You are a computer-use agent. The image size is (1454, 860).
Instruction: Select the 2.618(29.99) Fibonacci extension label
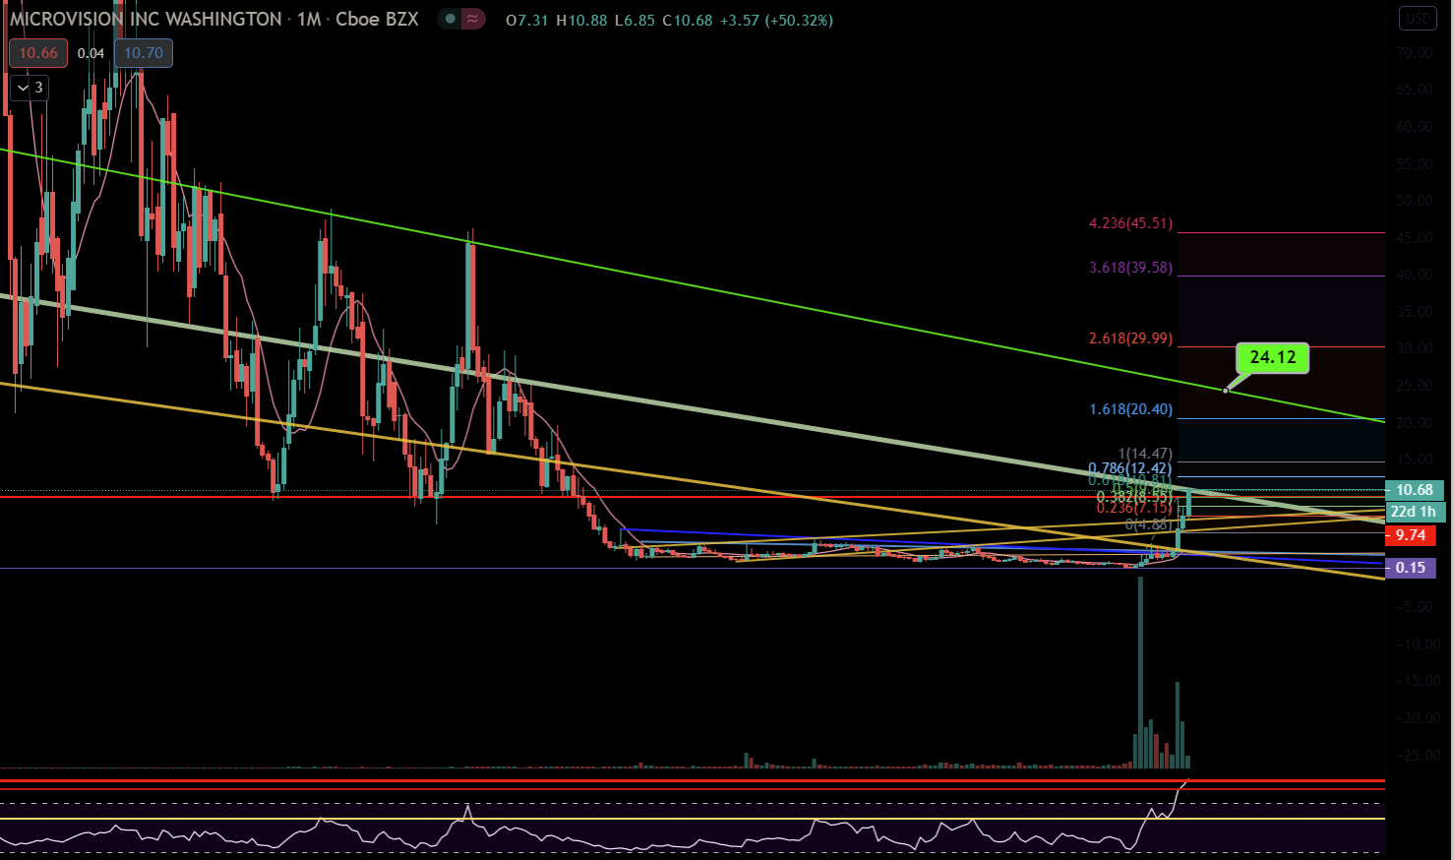pos(1130,338)
